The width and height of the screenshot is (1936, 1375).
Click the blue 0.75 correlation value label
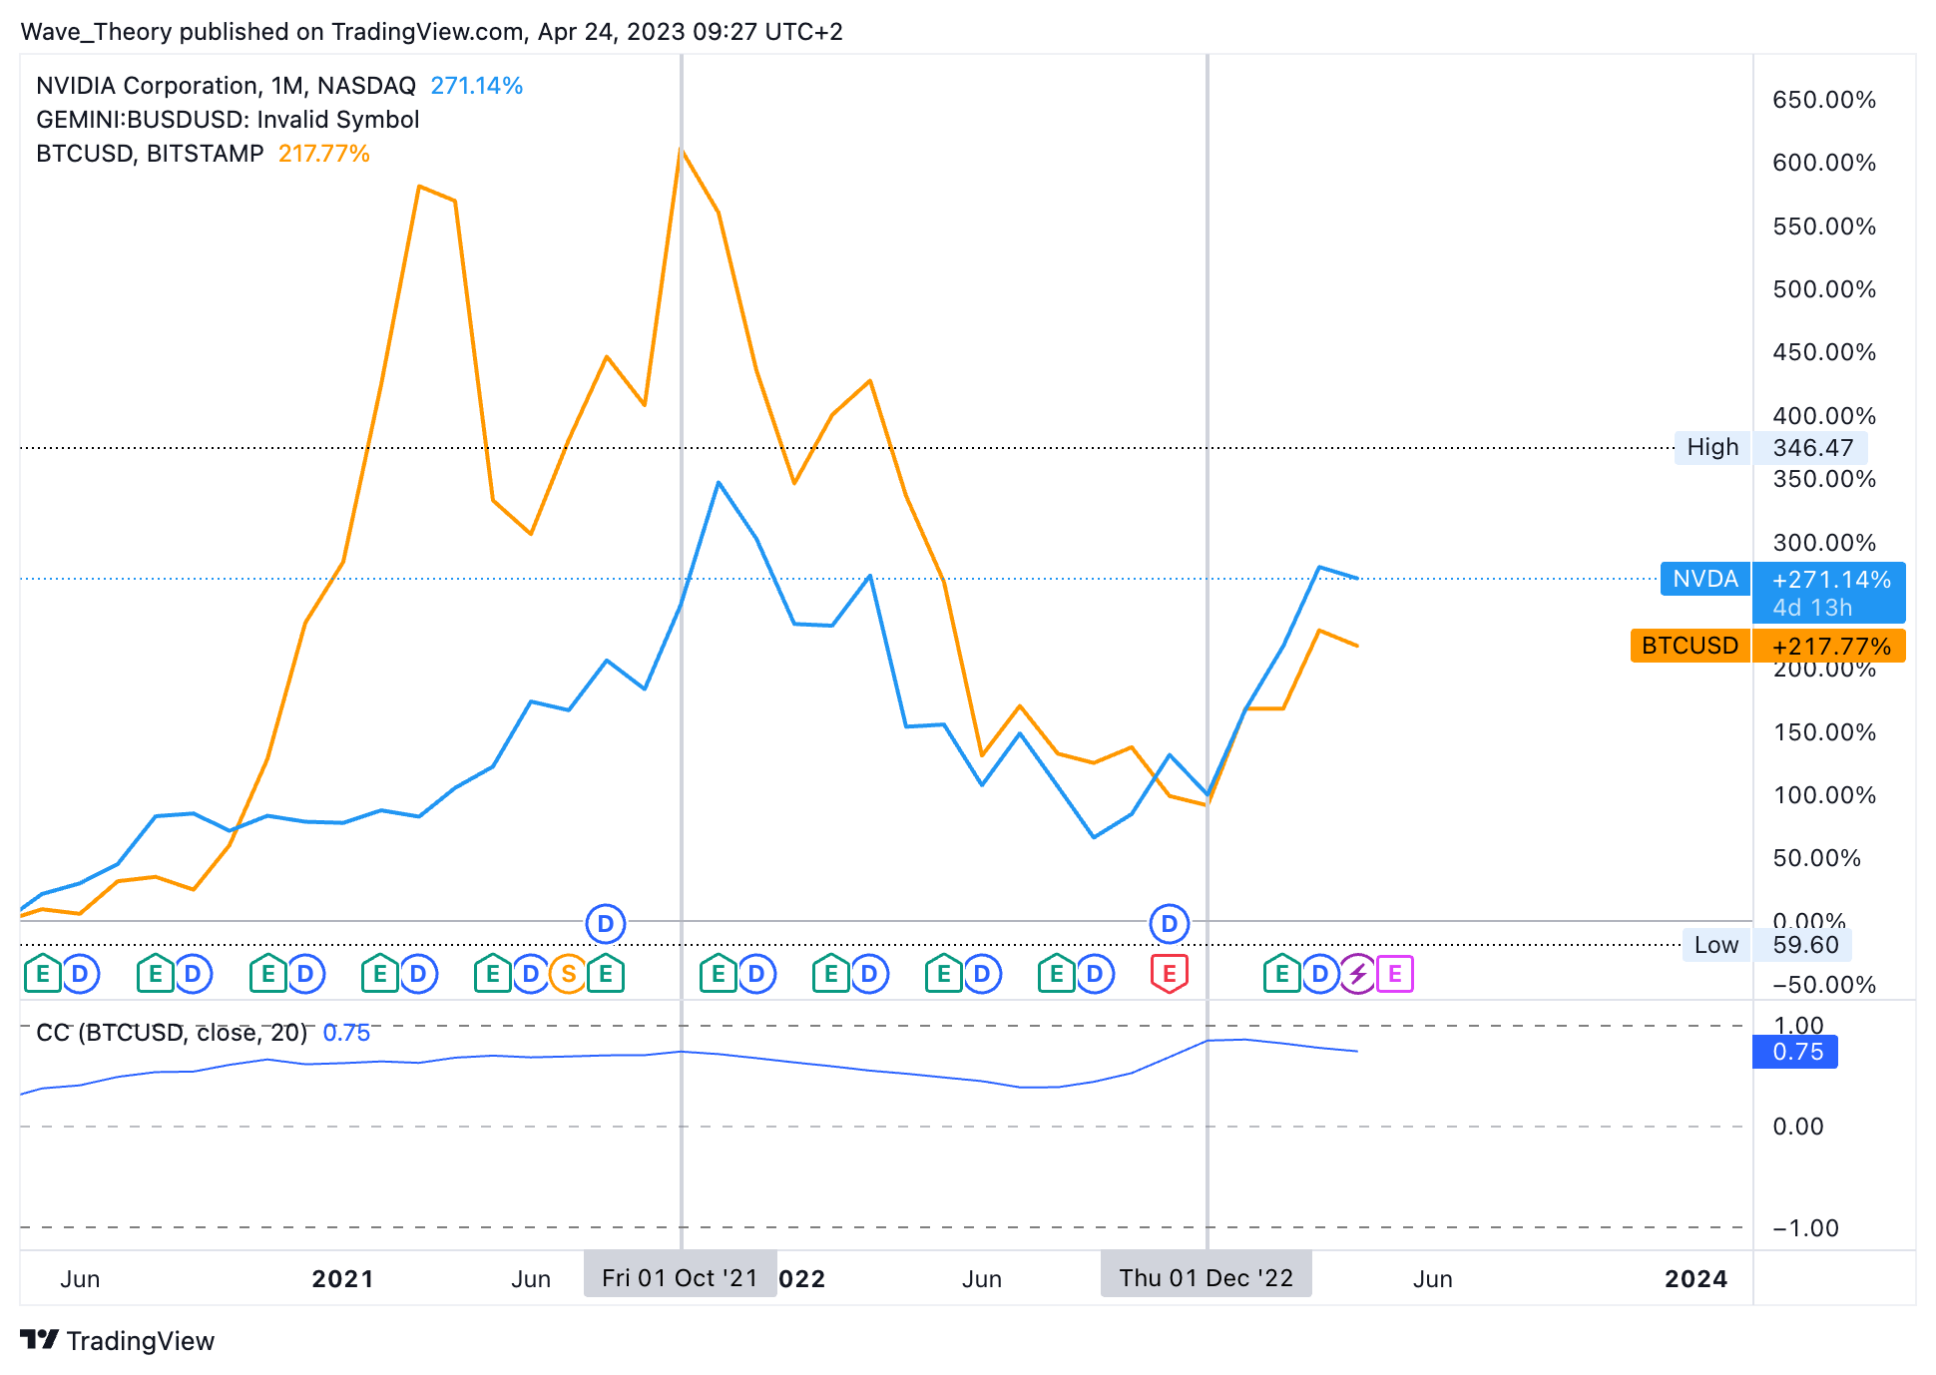1795,1052
